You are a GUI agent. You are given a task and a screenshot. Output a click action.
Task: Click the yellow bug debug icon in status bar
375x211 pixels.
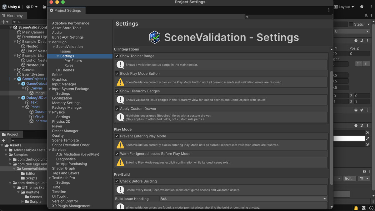coord(356,208)
